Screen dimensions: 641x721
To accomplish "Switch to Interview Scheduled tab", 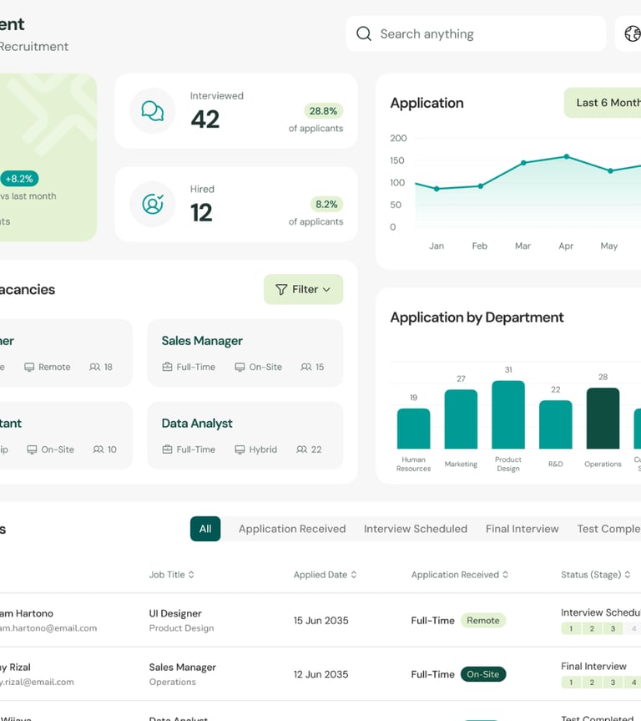I will pyautogui.click(x=416, y=529).
